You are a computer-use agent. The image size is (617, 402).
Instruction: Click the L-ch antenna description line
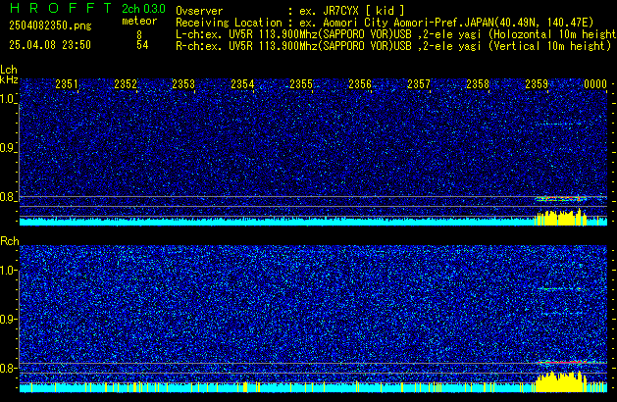396,34
